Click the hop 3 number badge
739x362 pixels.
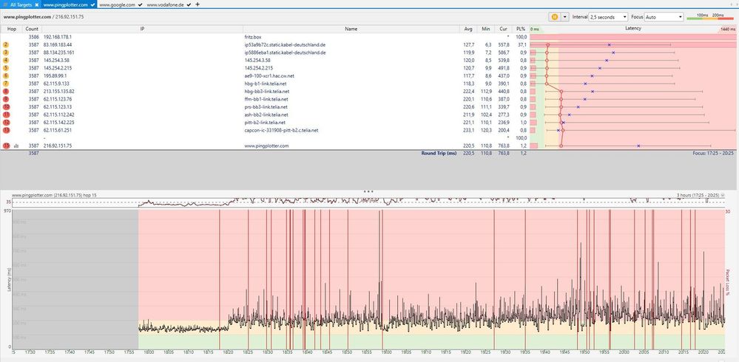[6, 52]
